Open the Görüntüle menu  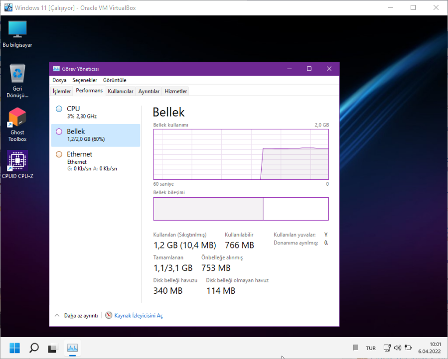[x=115, y=80]
